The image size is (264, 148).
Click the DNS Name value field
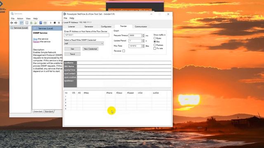pyautogui.click(x=124, y=66)
